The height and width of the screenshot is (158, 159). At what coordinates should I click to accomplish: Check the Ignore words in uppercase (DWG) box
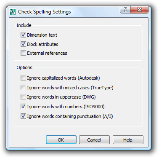23,97
